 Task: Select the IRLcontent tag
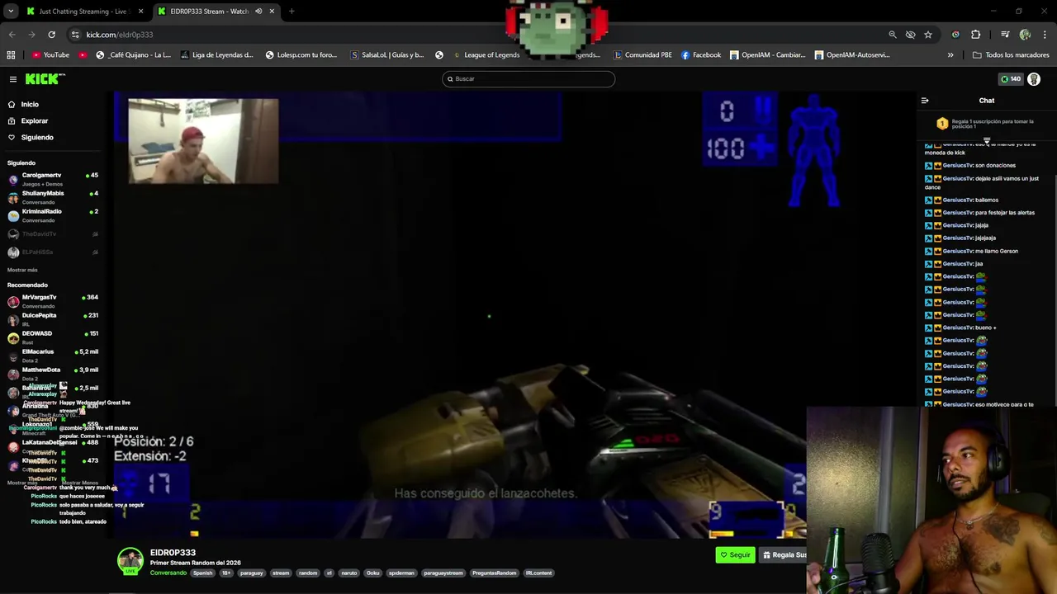click(x=538, y=573)
